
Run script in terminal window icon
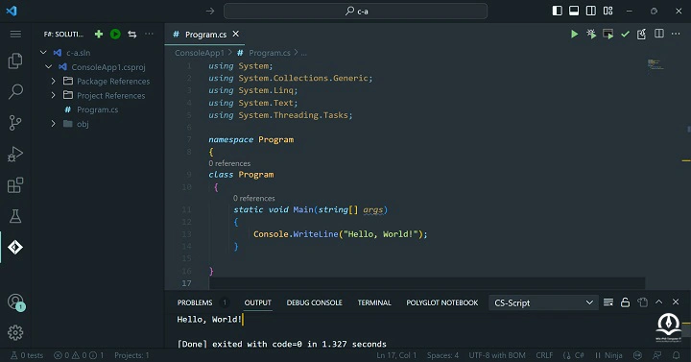(x=608, y=34)
